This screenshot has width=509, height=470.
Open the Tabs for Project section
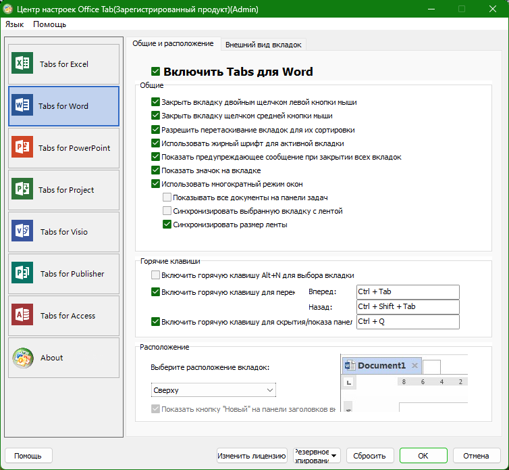(63, 190)
